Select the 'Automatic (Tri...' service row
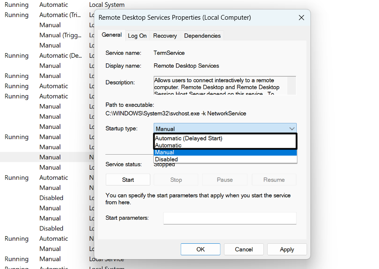 pyautogui.click(x=60, y=15)
